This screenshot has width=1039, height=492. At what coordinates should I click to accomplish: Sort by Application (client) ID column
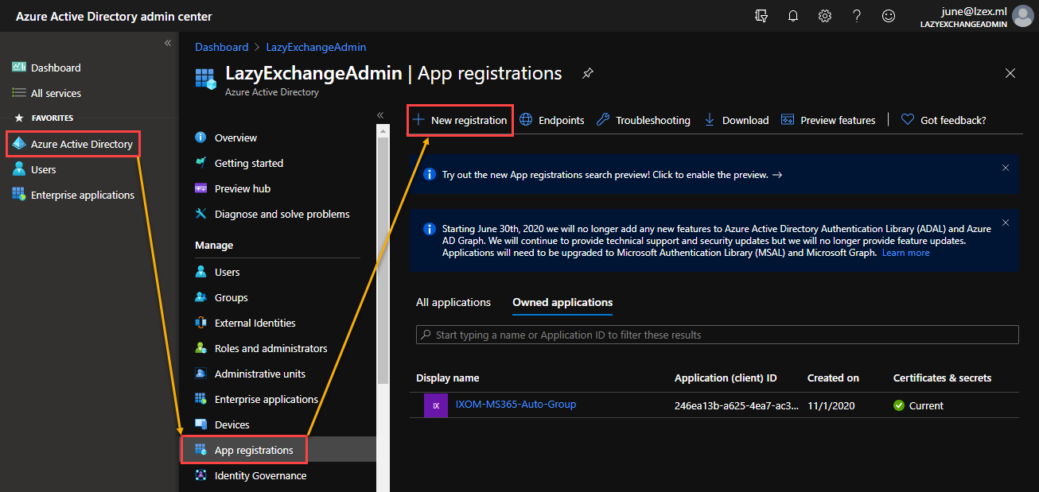726,378
